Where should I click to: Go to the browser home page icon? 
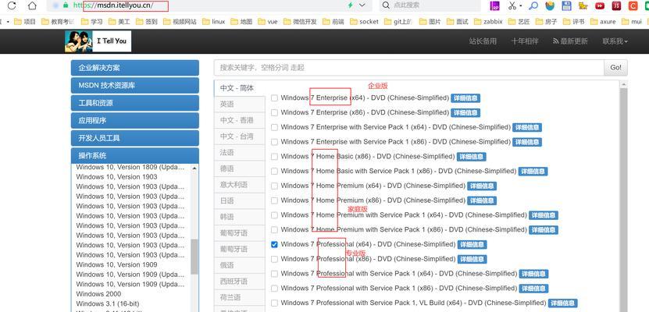coord(32,5)
